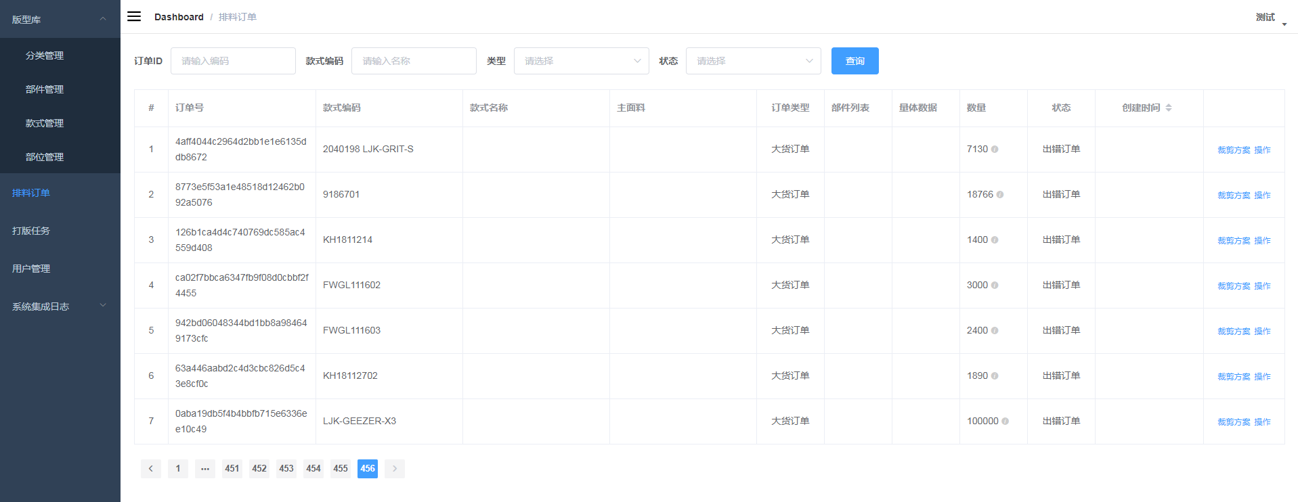Image resolution: width=1298 pixels, height=502 pixels.
Task: Select 分类管理 from the sidebar
Action: click(45, 55)
